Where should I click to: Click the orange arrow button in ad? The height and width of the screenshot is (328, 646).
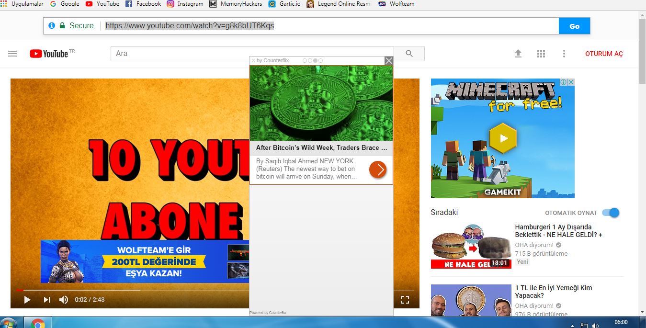point(378,169)
